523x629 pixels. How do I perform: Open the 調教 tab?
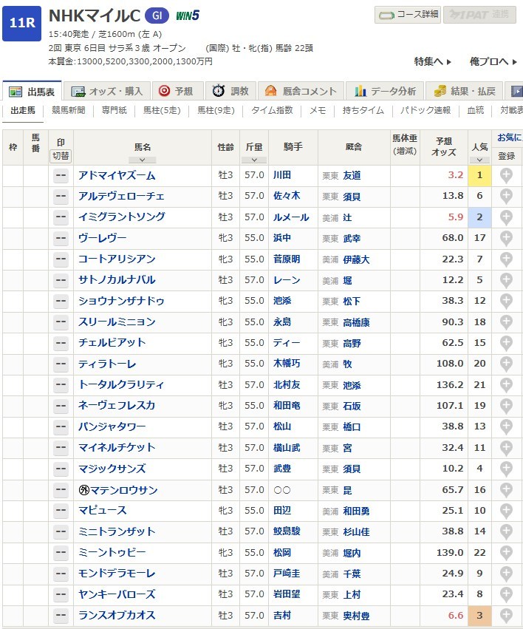(230, 92)
